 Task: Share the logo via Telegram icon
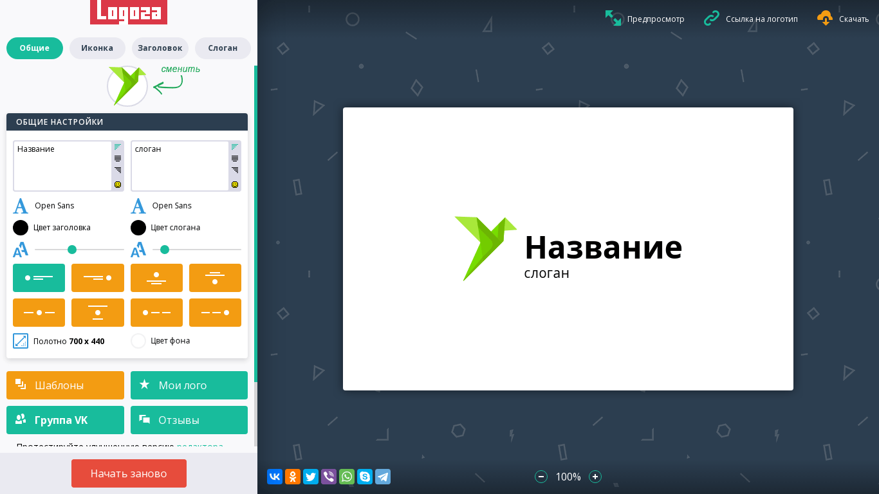tap(383, 477)
